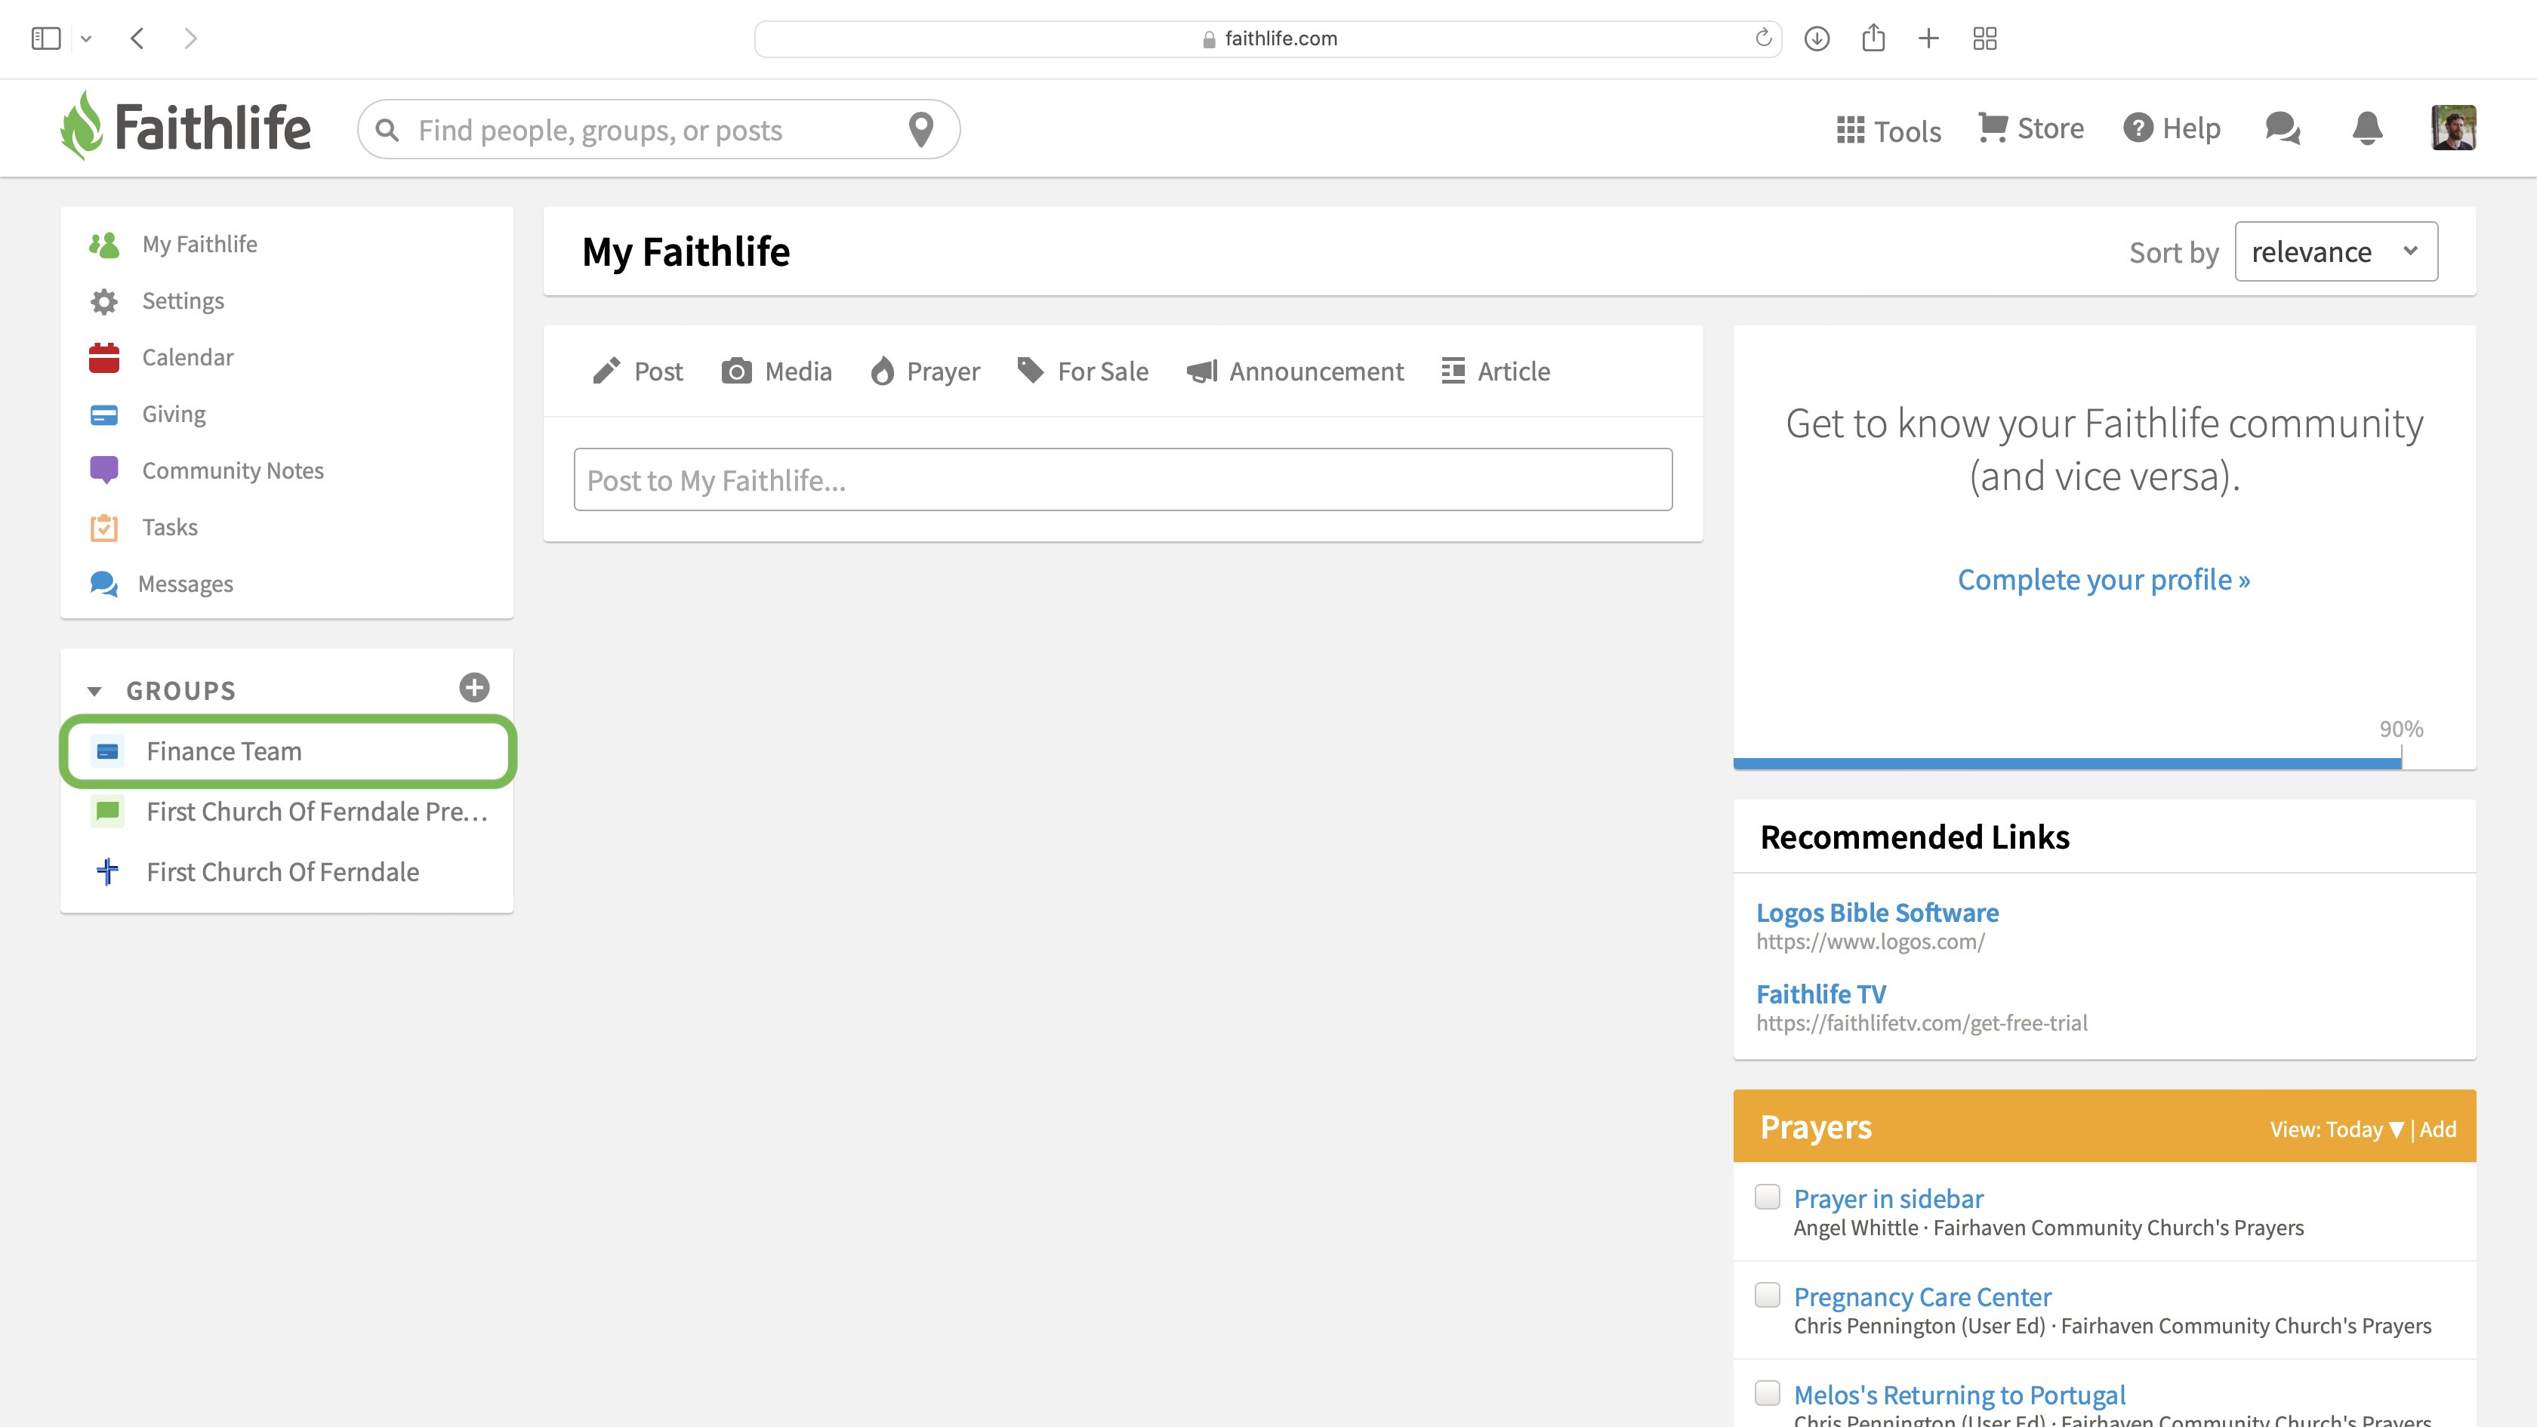Click the Announcement megaphone icon
Viewport: 2537px width, 1427px height.
[1201, 371]
